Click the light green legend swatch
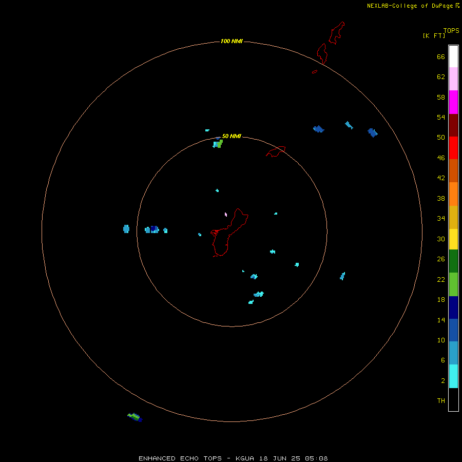 tap(453, 284)
